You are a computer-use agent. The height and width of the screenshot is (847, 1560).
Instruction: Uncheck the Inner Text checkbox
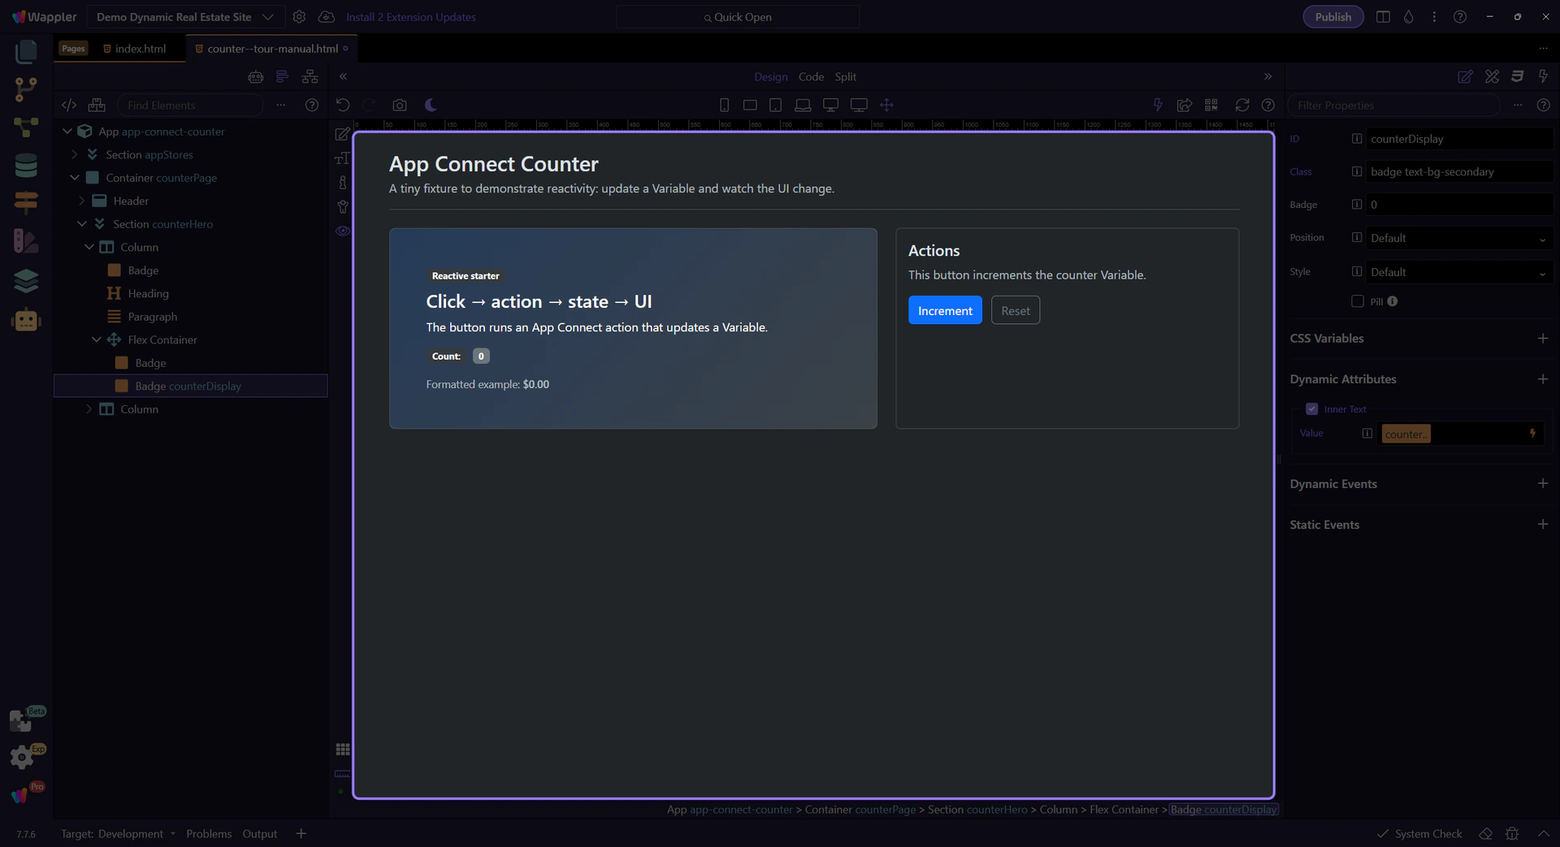[1311, 409]
